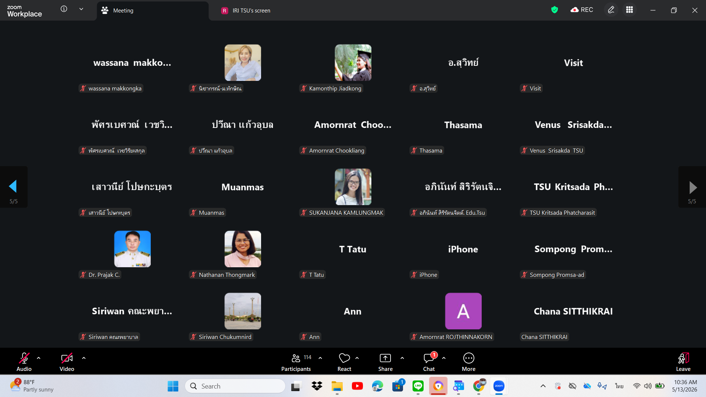
Task: Click Thasama name label
Action: [427, 150]
